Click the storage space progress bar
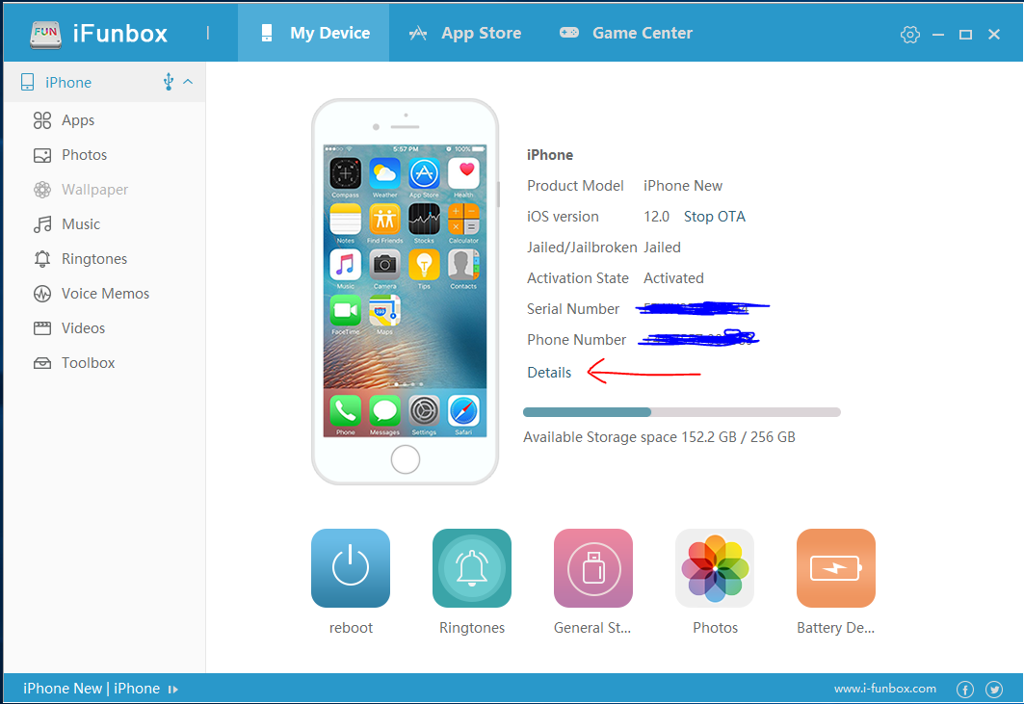The width and height of the screenshot is (1024, 704). 682,412
